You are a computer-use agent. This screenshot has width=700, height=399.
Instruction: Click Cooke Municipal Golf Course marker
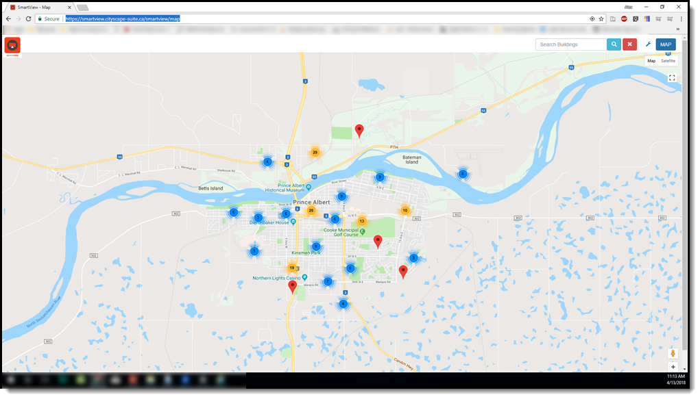tap(363, 232)
